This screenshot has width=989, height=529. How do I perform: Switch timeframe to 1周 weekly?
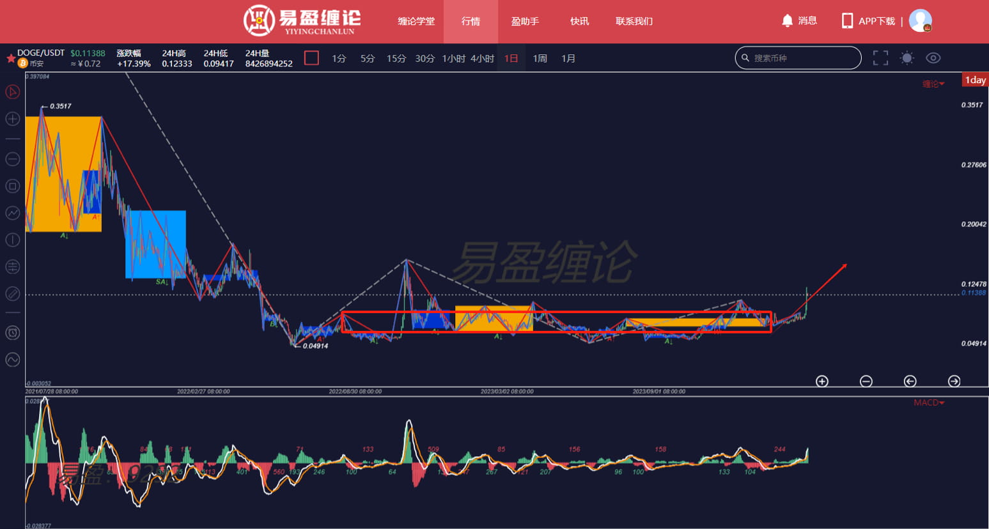click(x=540, y=57)
